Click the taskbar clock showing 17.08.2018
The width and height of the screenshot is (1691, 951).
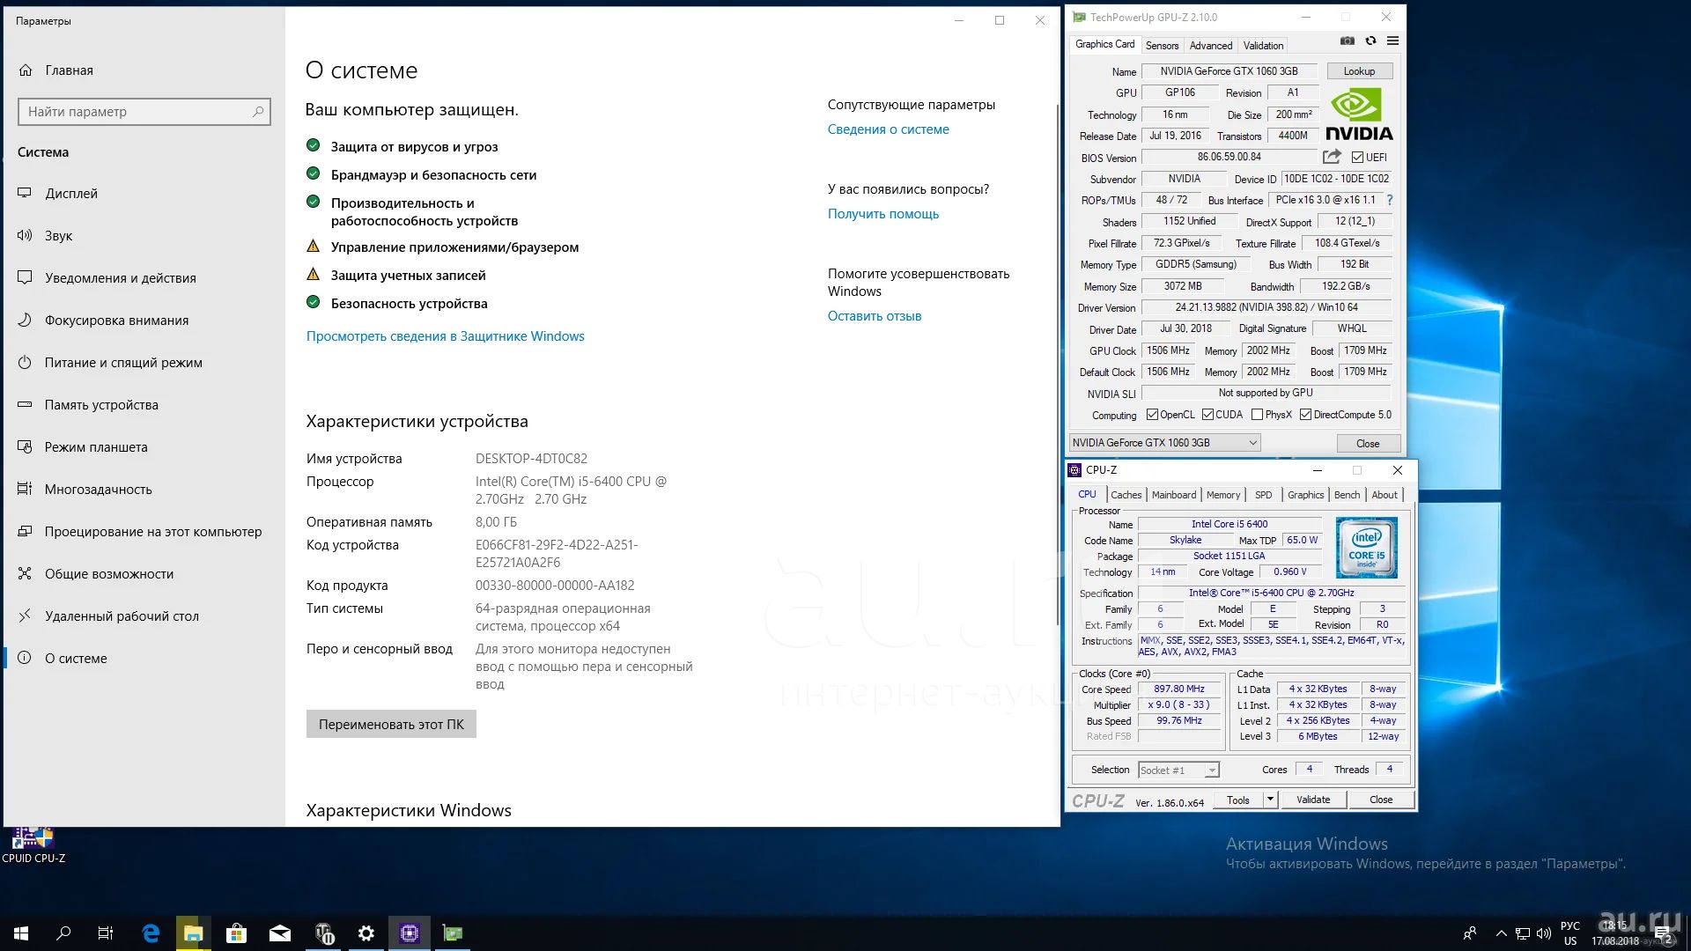click(1614, 933)
